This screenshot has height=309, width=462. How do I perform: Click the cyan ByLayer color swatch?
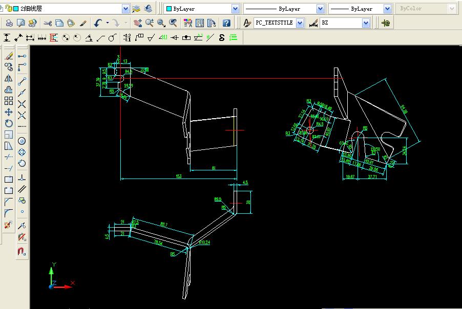coord(169,9)
